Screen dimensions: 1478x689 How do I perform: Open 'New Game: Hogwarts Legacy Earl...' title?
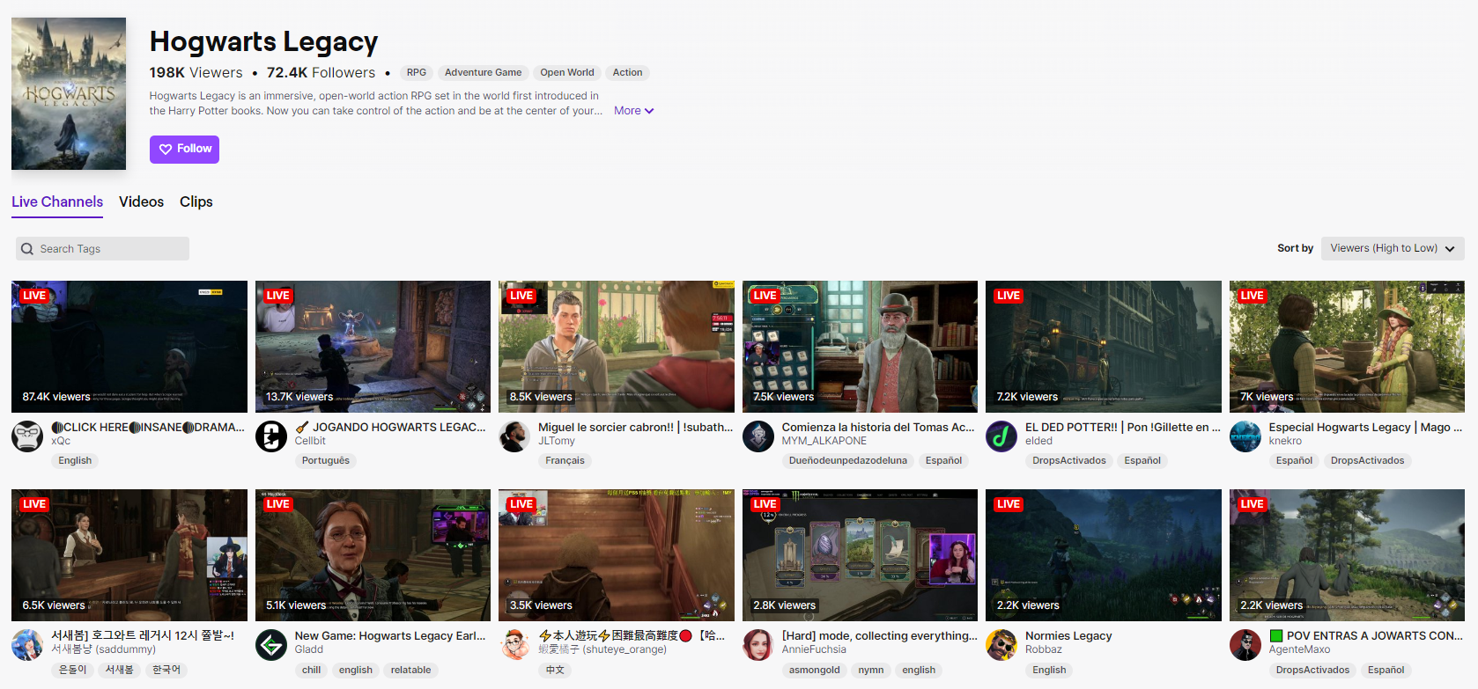pyautogui.click(x=390, y=635)
